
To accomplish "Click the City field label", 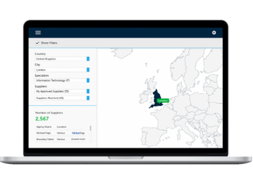I will point(37,65).
